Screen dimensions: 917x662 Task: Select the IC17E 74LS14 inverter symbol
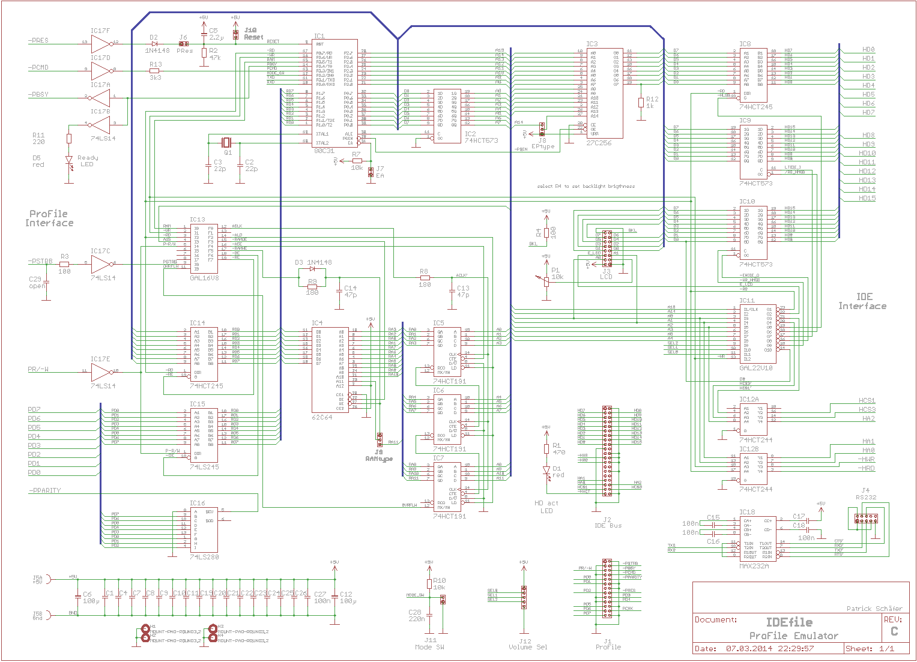(x=101, y=372)
